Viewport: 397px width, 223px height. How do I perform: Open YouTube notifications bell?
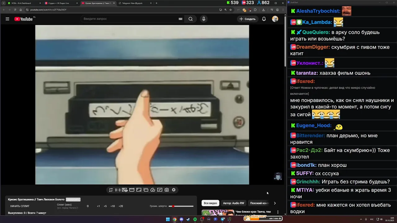coord(264,19)
